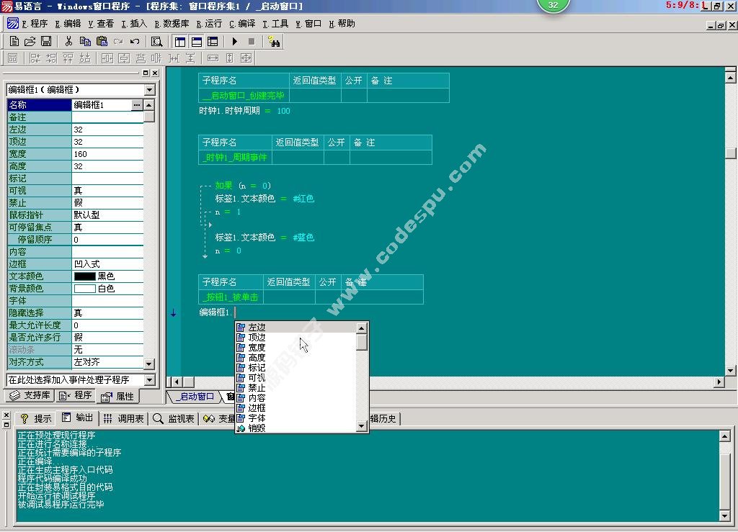
Task: Click the Open folder toolbar icon
Action: 30,41
